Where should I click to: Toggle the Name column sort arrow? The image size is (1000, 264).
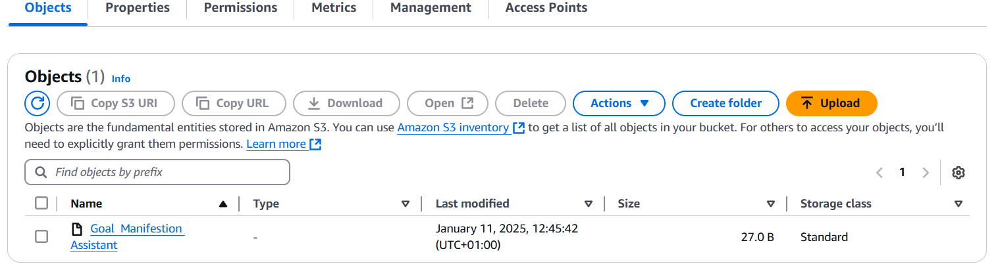pos(223,204)
